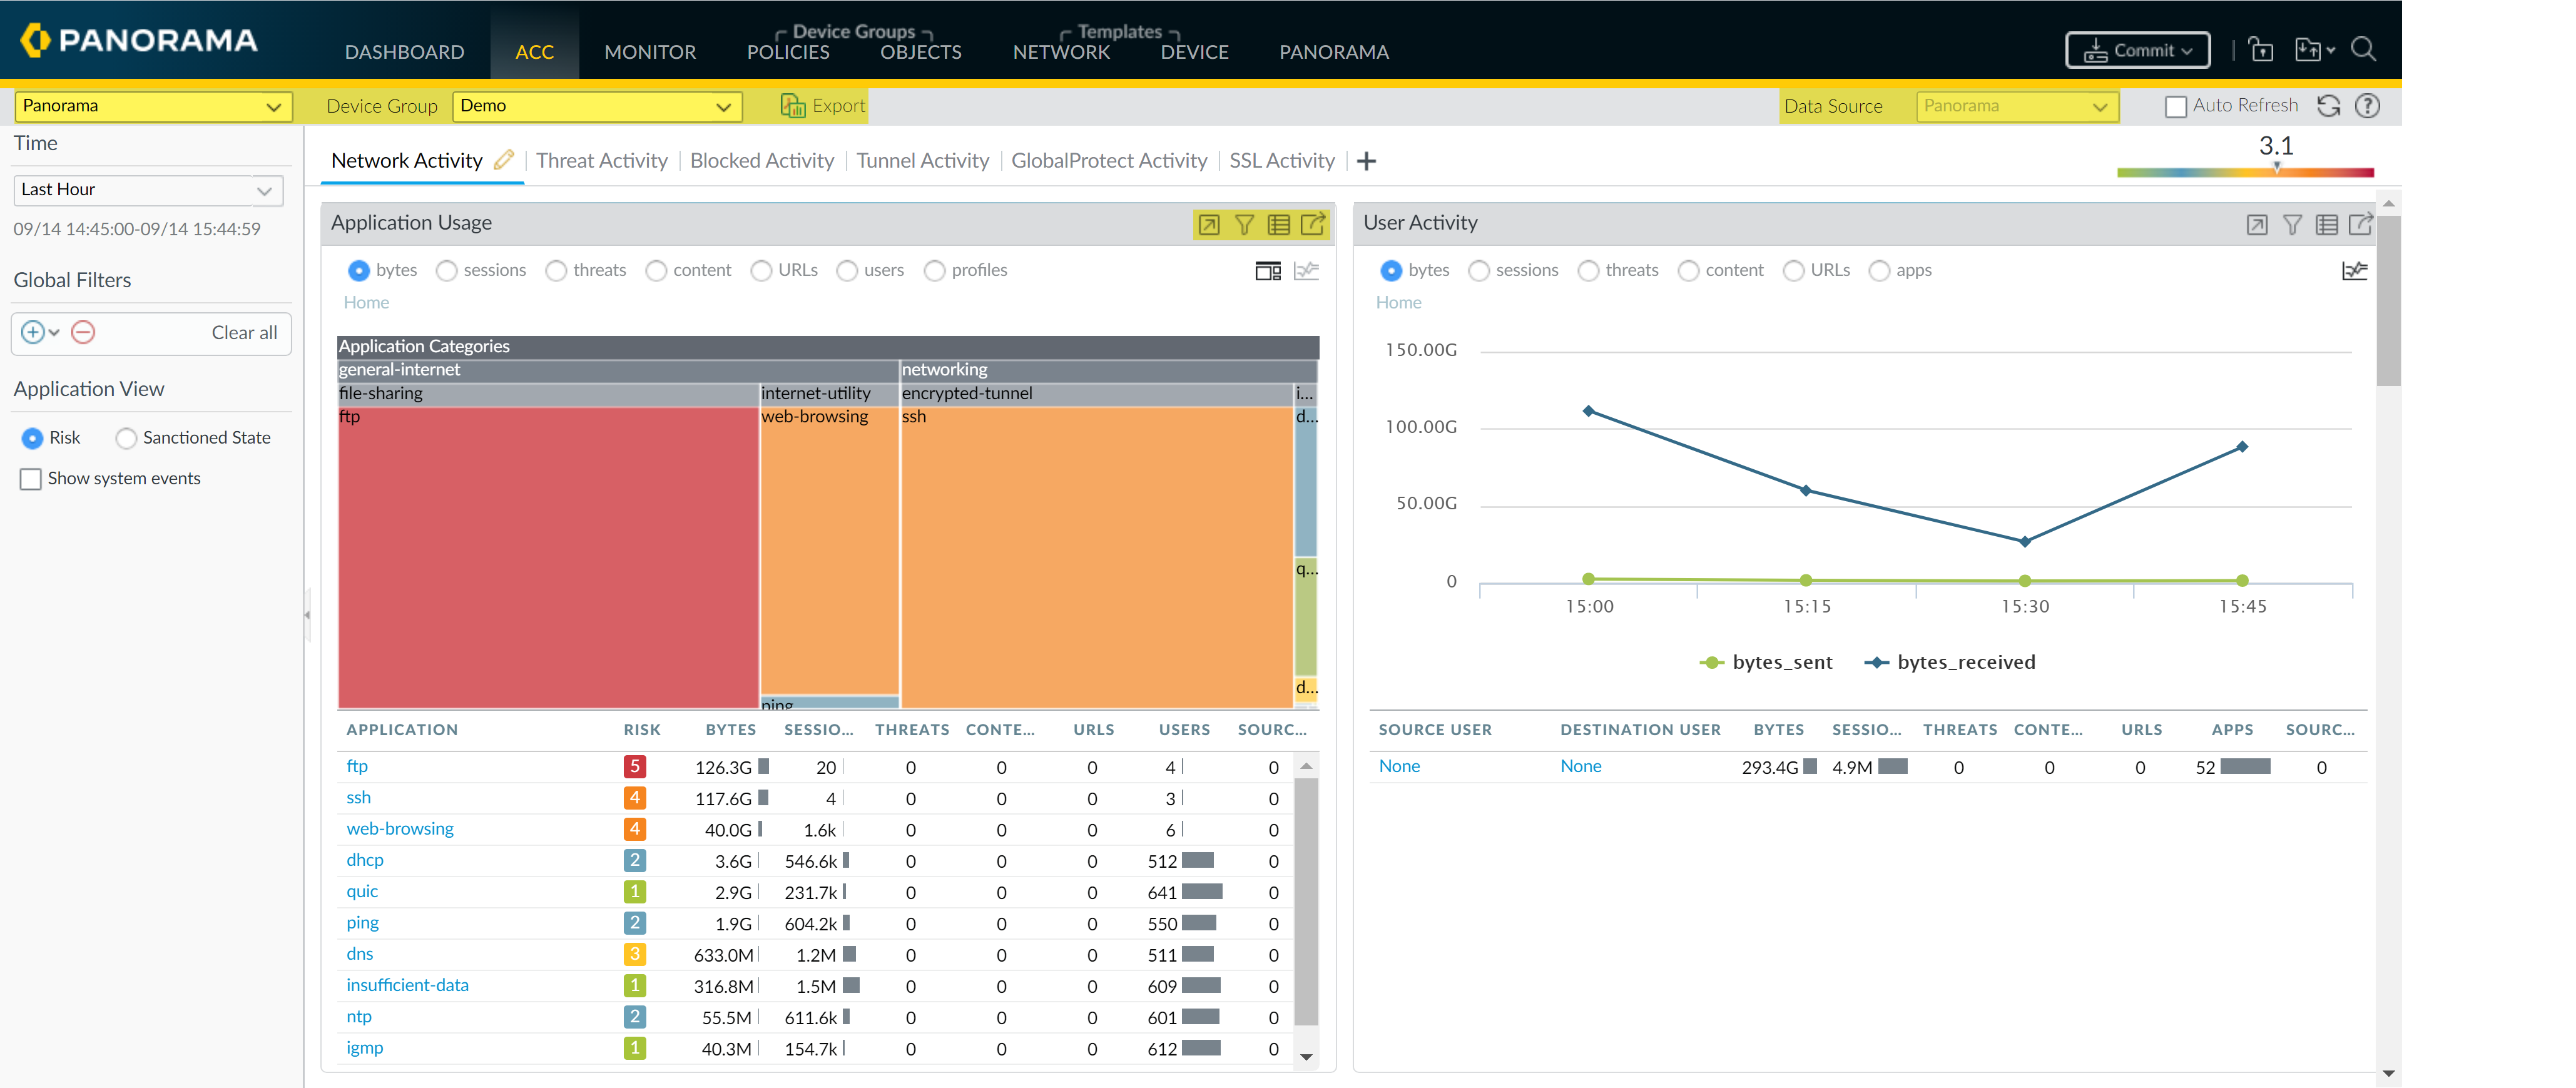Add a new tab with plus icon
Viewport: 2576px width, 1088px height.
point(1366,161)
